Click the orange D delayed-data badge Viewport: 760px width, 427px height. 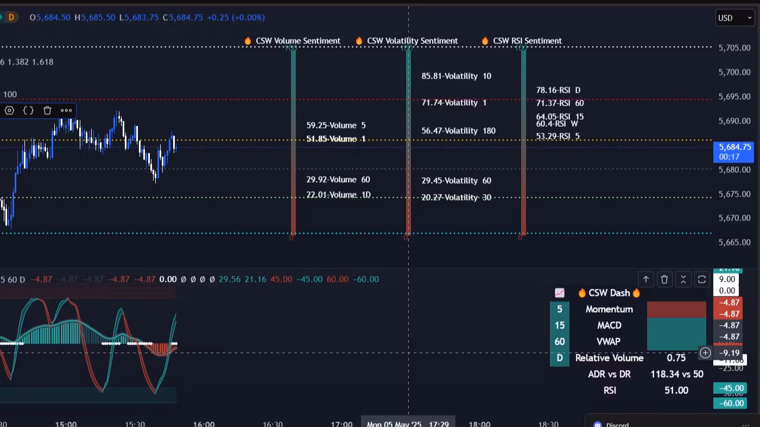(x=11, y=17)
